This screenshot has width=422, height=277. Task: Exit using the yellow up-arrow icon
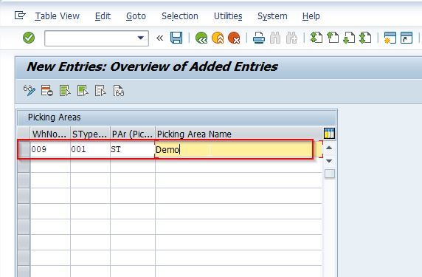(218, 38)
